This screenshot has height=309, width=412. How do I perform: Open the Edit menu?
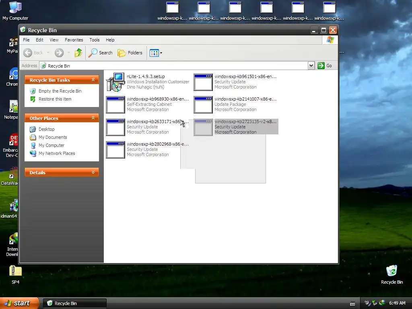coord(39,40)
